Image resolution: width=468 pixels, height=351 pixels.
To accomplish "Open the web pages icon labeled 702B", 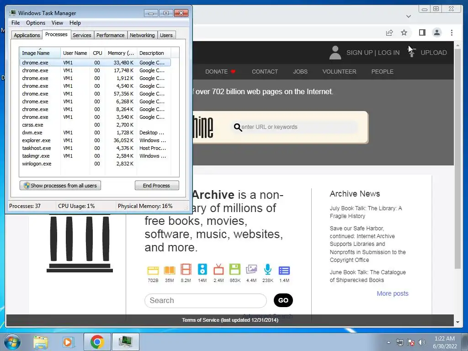I will tap(153, 270).
